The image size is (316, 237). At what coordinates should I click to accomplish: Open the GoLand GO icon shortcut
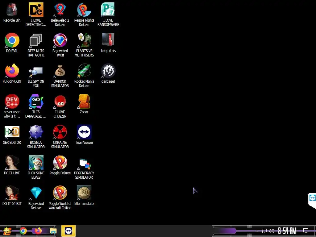point(36,101)
